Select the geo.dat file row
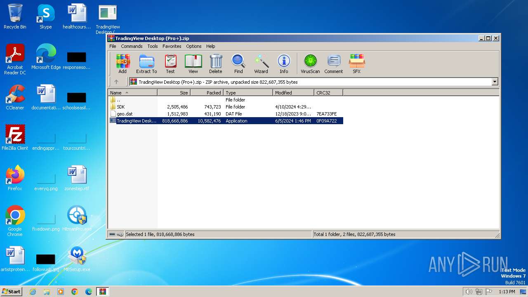528x297 pixels. pos(226,114)
